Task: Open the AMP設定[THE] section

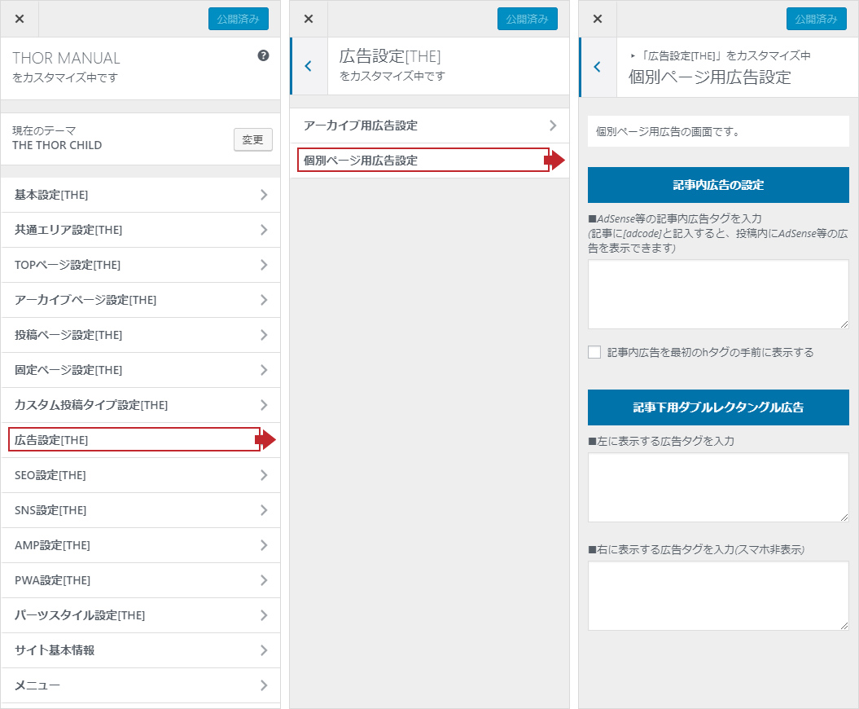Action: pos(140,545)
